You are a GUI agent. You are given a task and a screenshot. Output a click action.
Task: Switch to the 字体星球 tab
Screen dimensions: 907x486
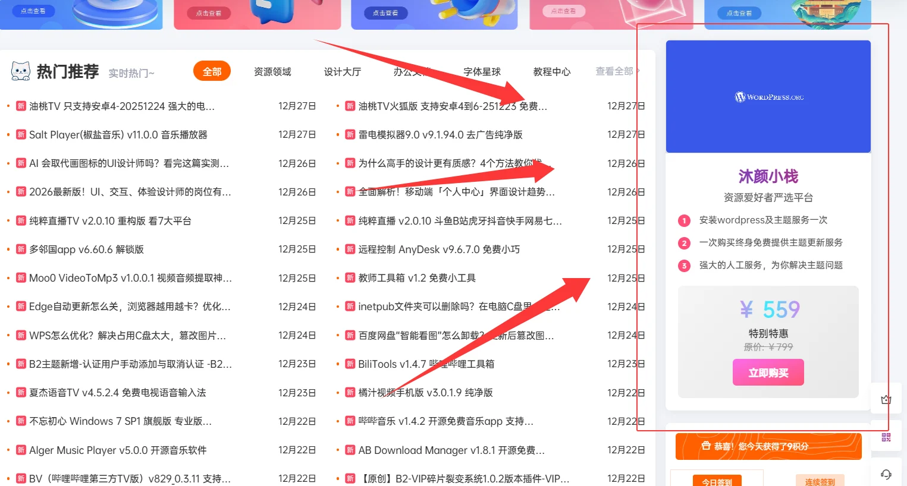(483, 71)
